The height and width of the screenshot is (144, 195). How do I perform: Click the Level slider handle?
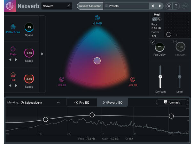click(x=179, y=77)
